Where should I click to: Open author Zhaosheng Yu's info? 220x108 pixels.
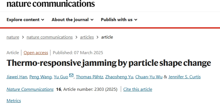pyautogui.click(x=119, y=77)
